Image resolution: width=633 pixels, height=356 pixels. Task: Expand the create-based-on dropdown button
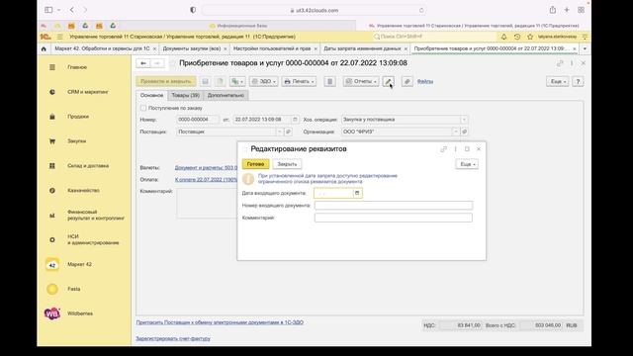237,81
